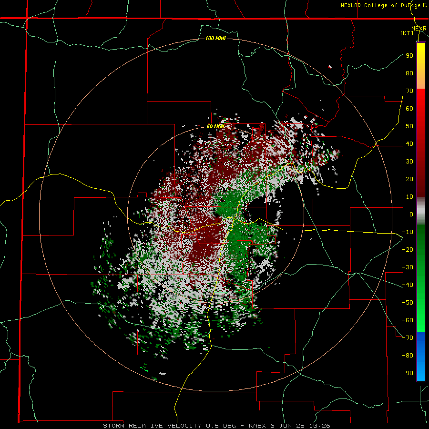Click the 60 value on velocity scale
The height and width of the screenshot is (429, 429).
point(409,108)
